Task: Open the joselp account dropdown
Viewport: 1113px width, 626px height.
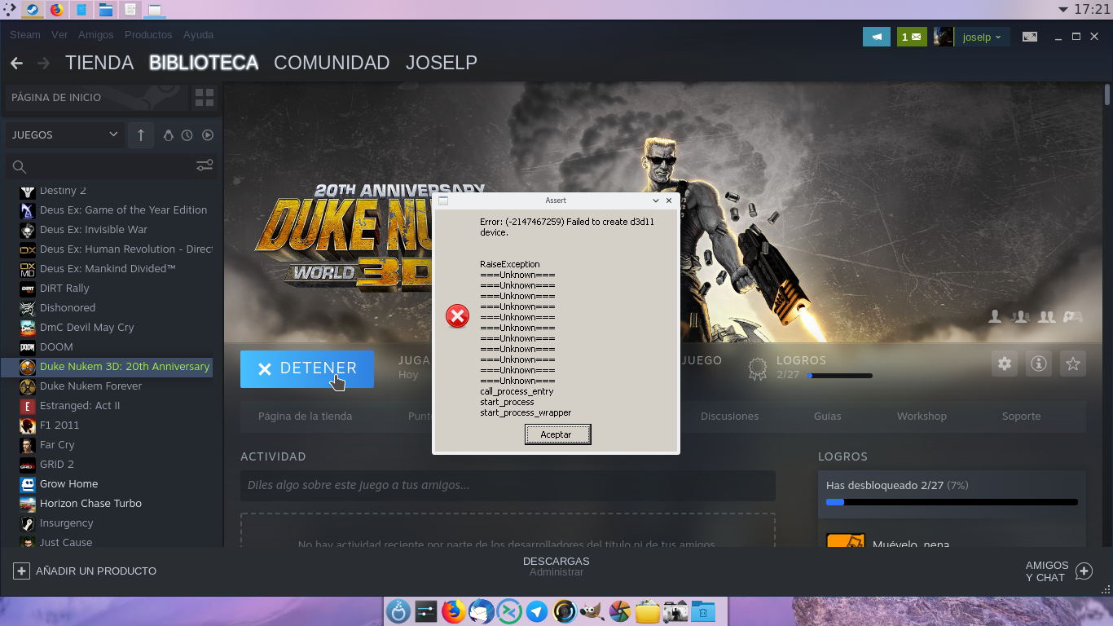Action: [x=983, y=37]
